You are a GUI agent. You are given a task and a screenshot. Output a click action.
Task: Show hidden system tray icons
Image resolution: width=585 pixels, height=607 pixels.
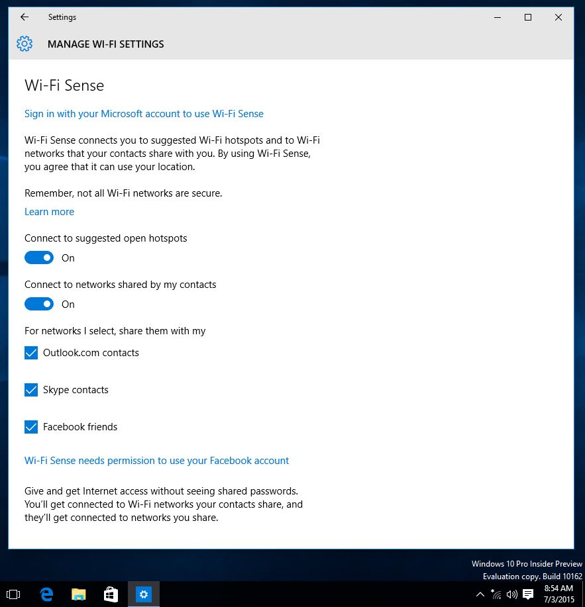[x=480, y=594]
